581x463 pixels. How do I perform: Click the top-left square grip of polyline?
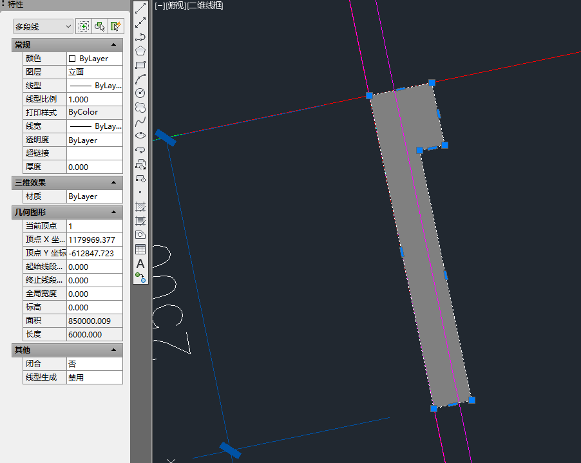369,95
